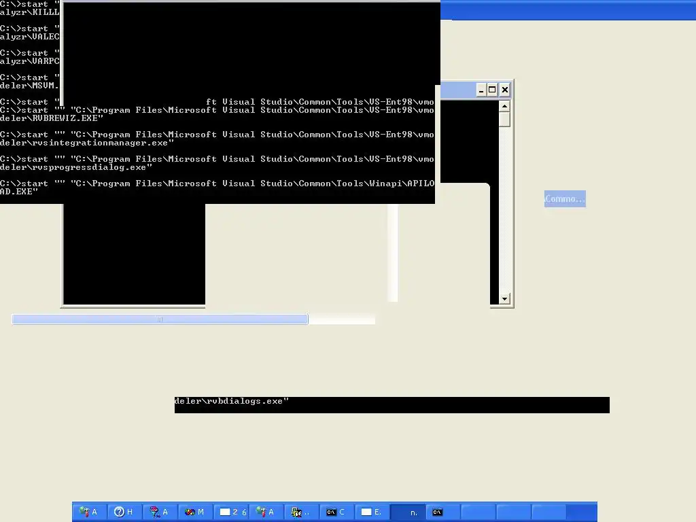The height and width of the screenshot is (522, 696).
Task: Click the text alyzr\VARPC
Action: [x=30, y=61]
